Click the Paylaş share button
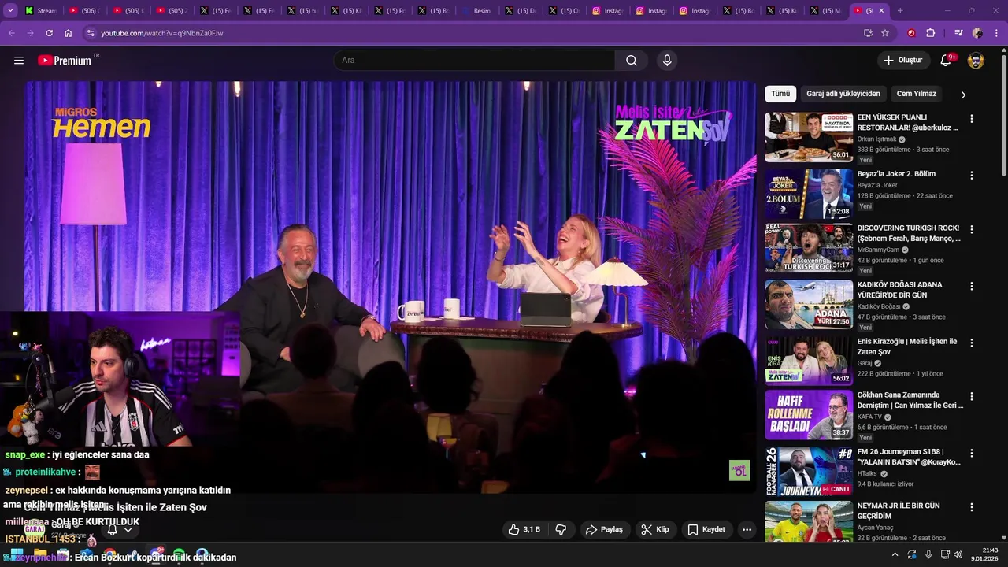The image size is (1008, 567). (x=604, y=529)
